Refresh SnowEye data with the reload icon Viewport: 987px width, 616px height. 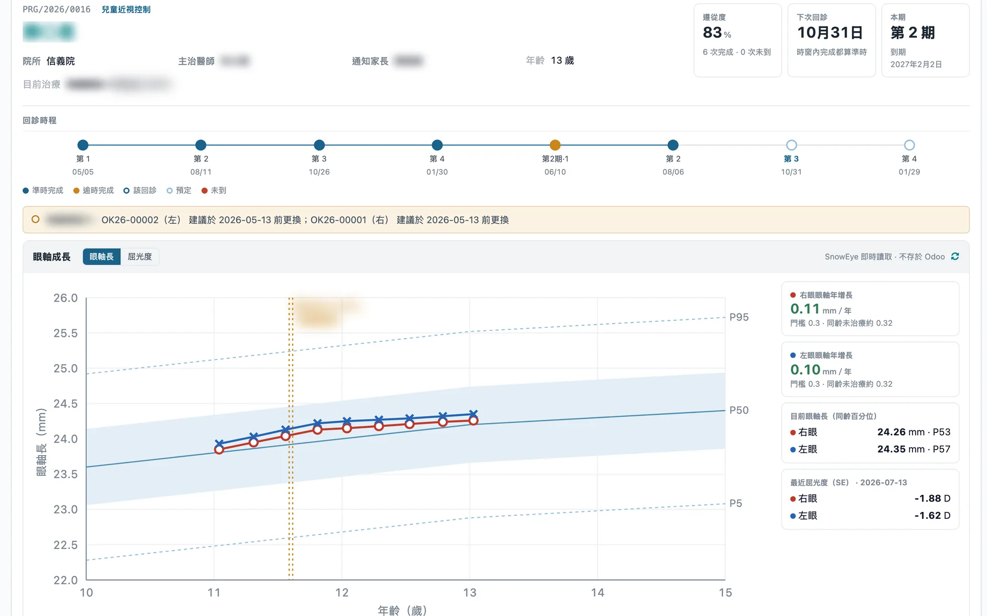tap(955, 256)
